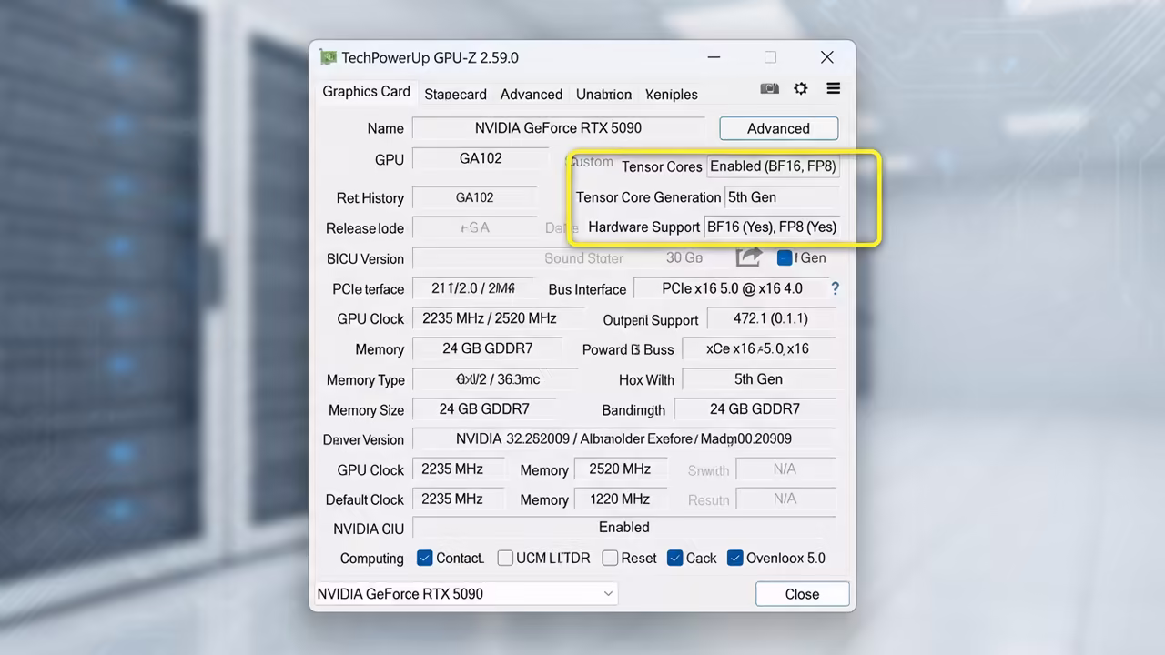The image size is (1165, 655).
Task: Toggle the Gen checkbox near the share icon
Action: [785, 257]
